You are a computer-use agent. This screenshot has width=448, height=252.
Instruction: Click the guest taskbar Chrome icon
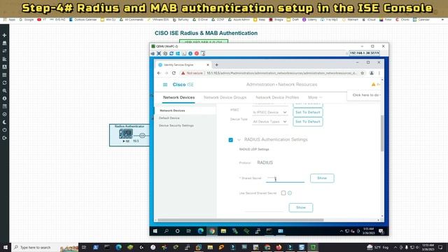point(212,231)
